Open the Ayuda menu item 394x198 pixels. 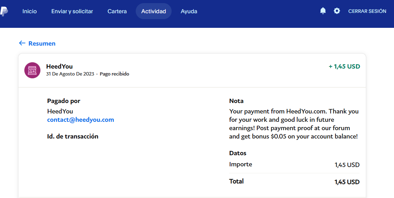tap(189, 11)
